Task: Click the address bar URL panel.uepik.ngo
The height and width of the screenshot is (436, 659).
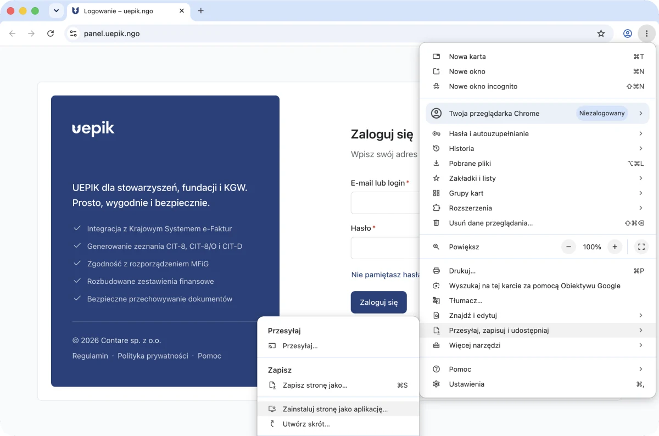Action: click(x=111, y=33)
